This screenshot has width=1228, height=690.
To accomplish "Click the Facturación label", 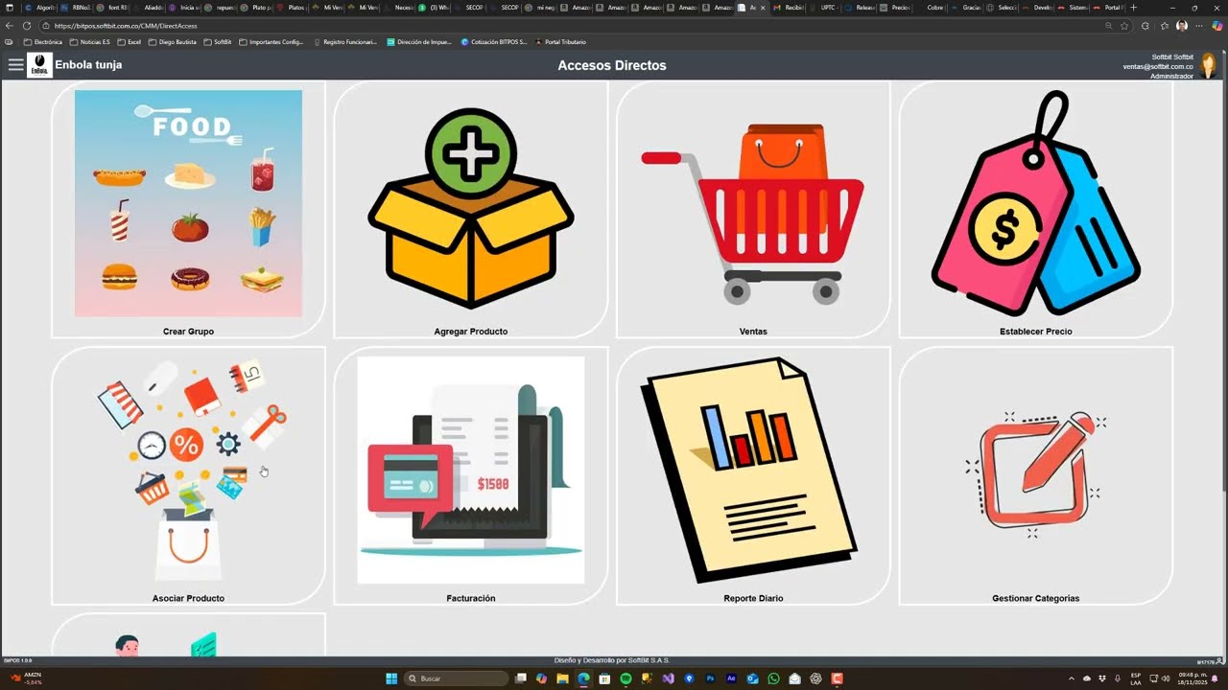I will click(470, 598).
